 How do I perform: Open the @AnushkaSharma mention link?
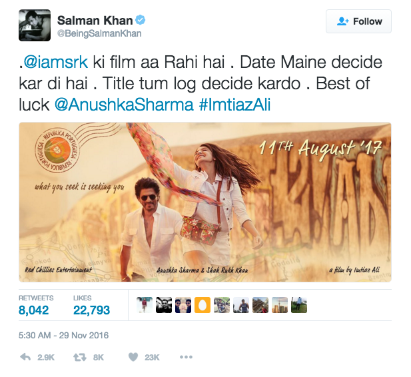(x=124, y=105)
